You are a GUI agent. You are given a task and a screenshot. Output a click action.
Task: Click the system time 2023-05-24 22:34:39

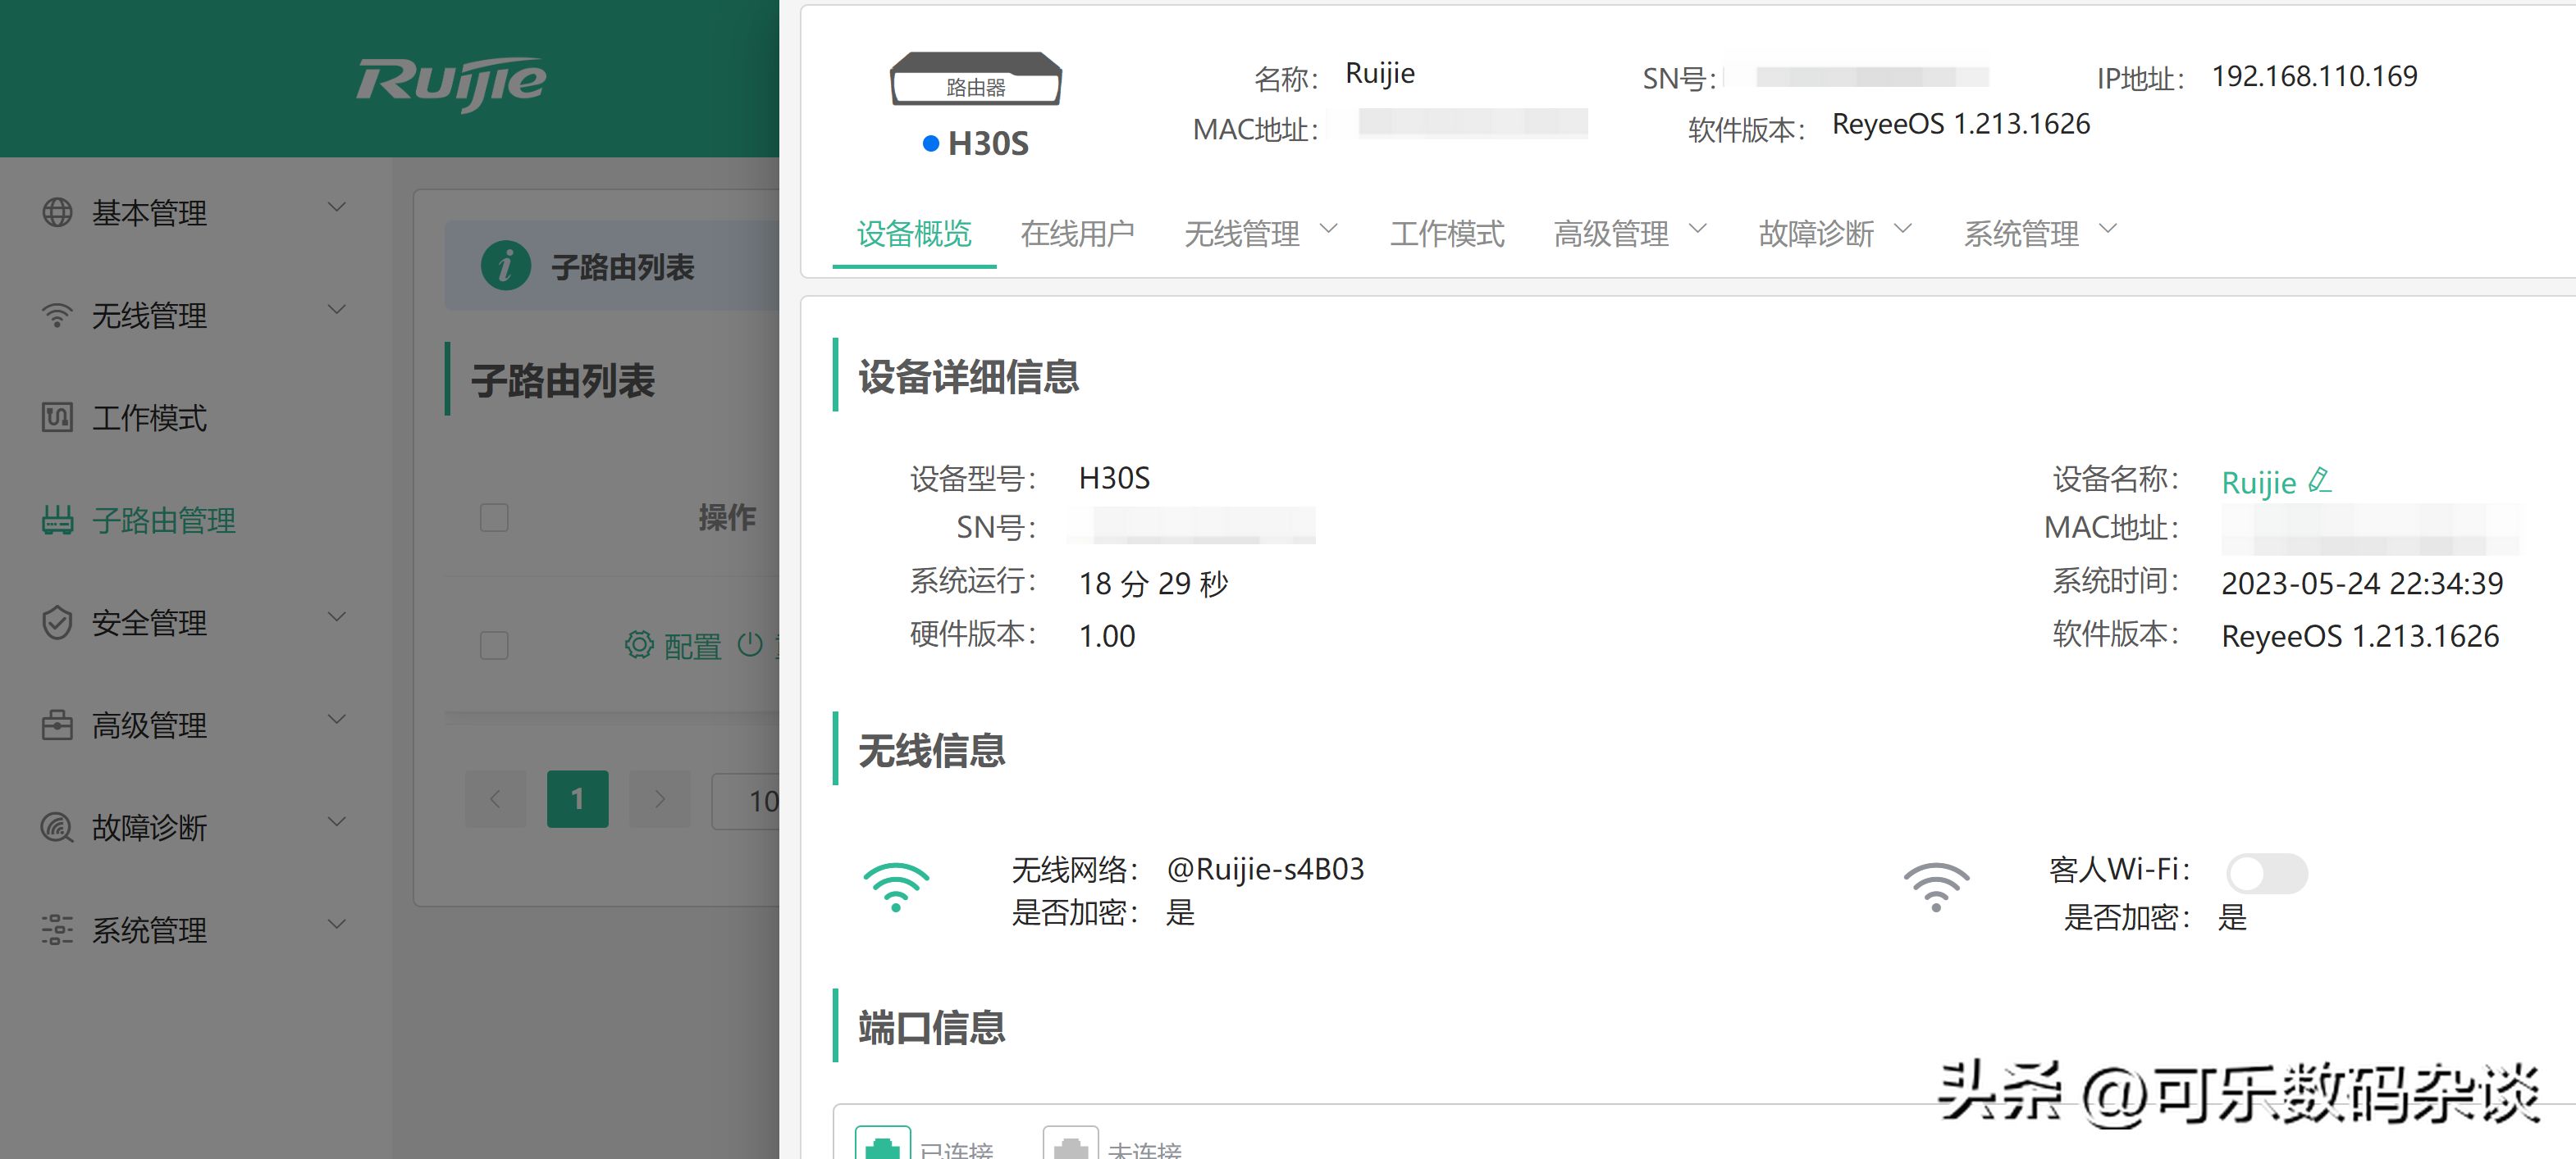click(2362, 584)
